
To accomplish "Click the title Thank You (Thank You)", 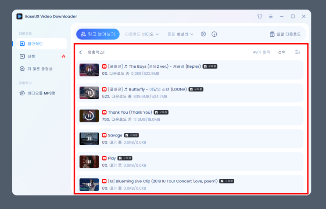I will pyautogui.click(x=130, y=112).
